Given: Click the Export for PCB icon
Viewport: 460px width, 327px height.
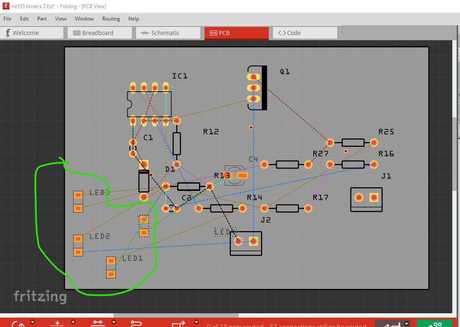Looking at the screenshot, I should tap(178, 324).
